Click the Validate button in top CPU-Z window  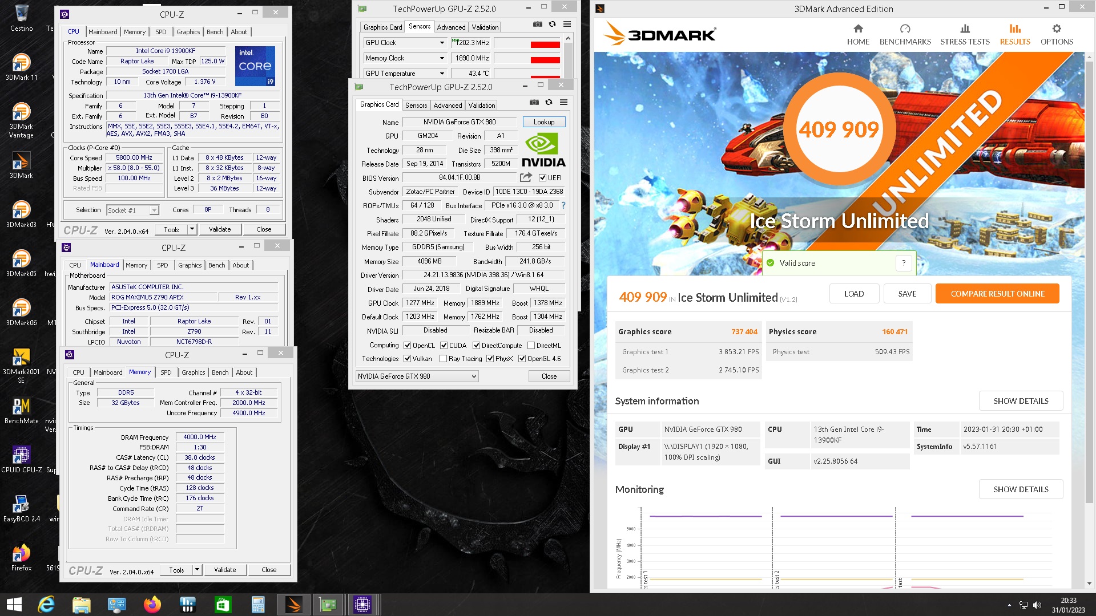[220, 229]
